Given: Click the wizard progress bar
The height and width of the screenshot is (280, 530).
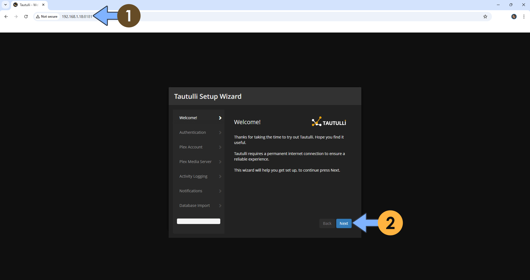Looking at the screenshot, I should click(198, 221).
